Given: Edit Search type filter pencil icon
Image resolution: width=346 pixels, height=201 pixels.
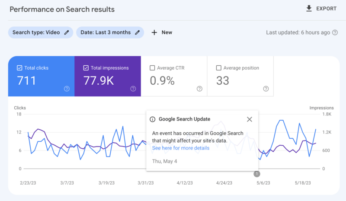Looking at the screenshot, I should click(67, 32).
